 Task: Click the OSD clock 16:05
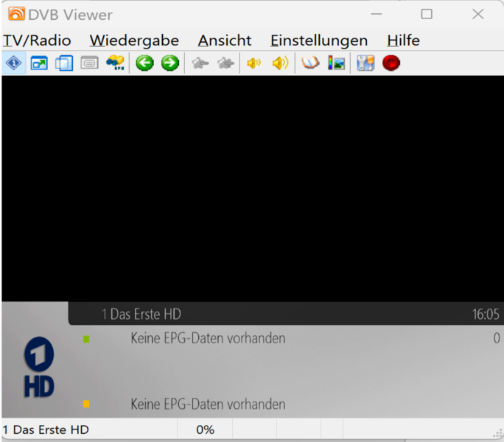pos(486,315)
